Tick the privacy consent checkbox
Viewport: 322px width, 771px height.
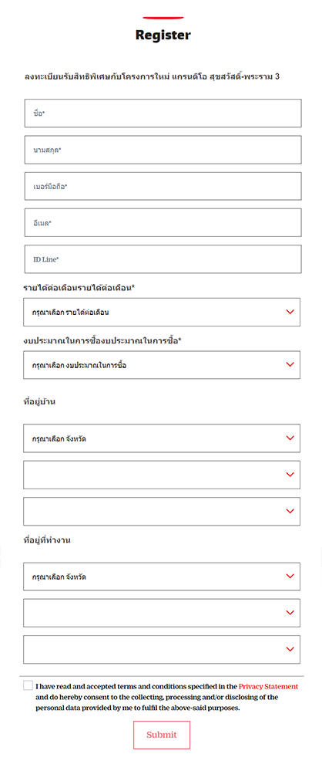(28, 685)
